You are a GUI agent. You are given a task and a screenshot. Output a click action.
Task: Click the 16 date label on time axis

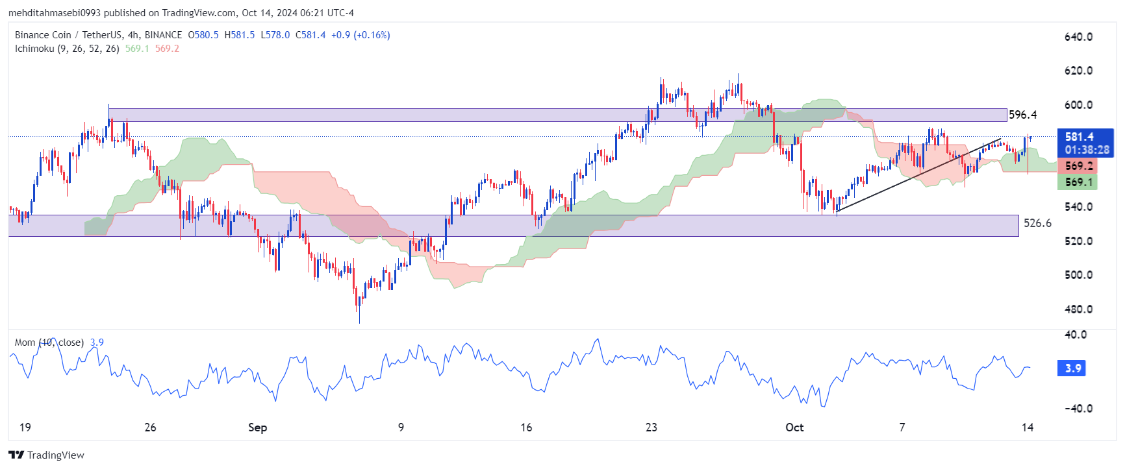[x=526, y=427]
